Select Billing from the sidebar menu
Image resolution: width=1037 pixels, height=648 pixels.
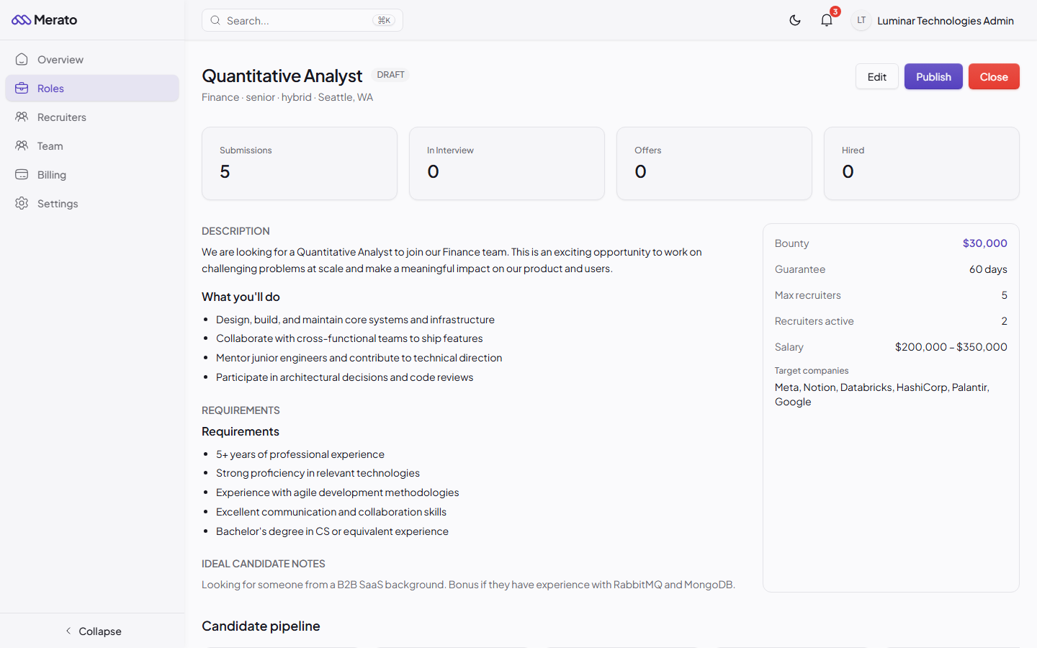point(52,174)
